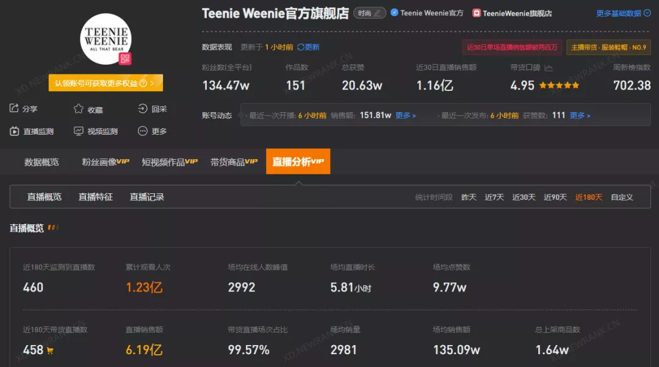Select 近30天 time range
Image resolution: width=659 pixels, height=367 pixels.
524,198
